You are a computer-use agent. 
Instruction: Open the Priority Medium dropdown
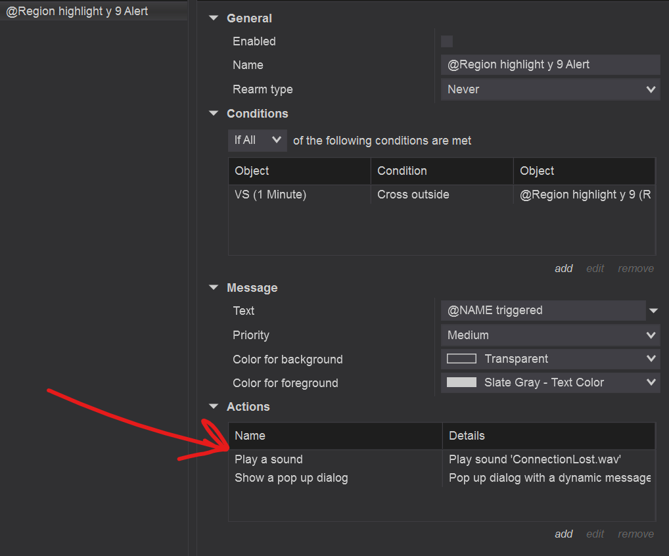(x=550, y=335)
